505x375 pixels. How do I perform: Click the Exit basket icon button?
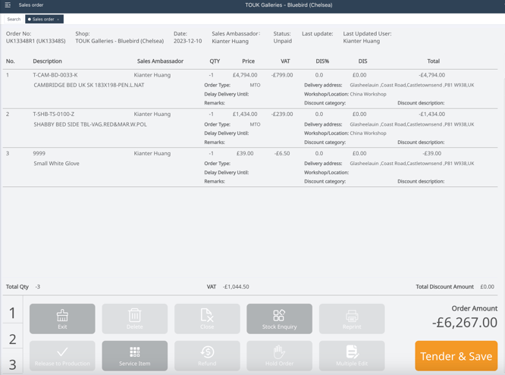coord(62,318)
